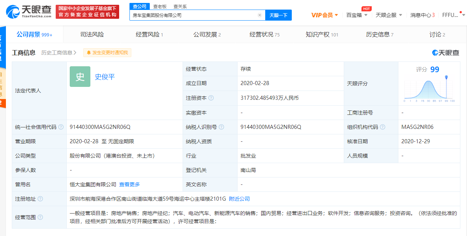Open help icon next to 组织机构代码
The width and height of the screenshot is (467, 236).
click(x=383, y=127)
